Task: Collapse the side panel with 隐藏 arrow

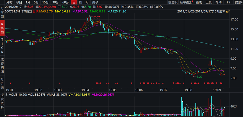Action: tap(238, 2)
